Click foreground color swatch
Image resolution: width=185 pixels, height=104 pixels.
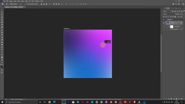pyautogui.click(x=1, y=66)
